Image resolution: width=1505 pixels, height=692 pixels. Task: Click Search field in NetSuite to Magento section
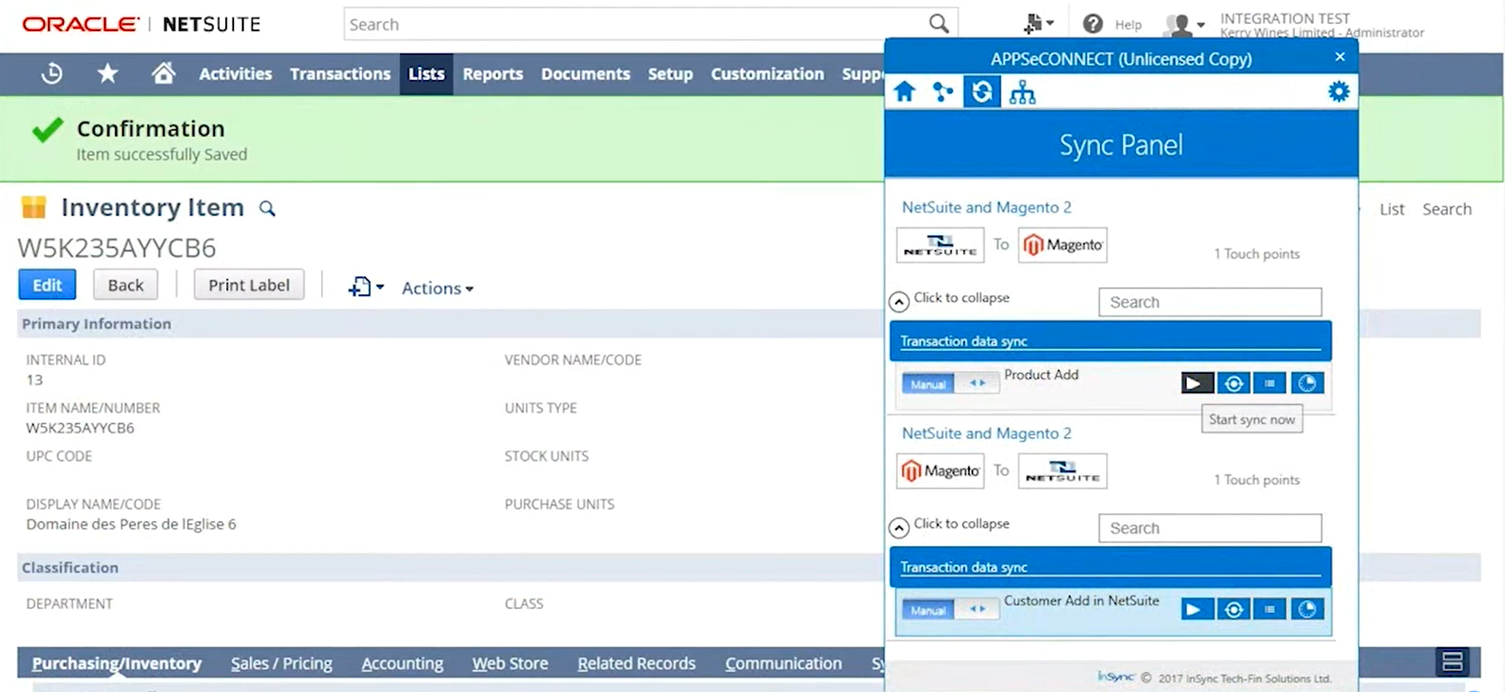pos(1210,302)
